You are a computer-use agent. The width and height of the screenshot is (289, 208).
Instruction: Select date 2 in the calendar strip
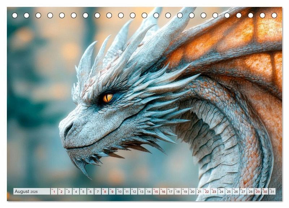click(61, 191)
